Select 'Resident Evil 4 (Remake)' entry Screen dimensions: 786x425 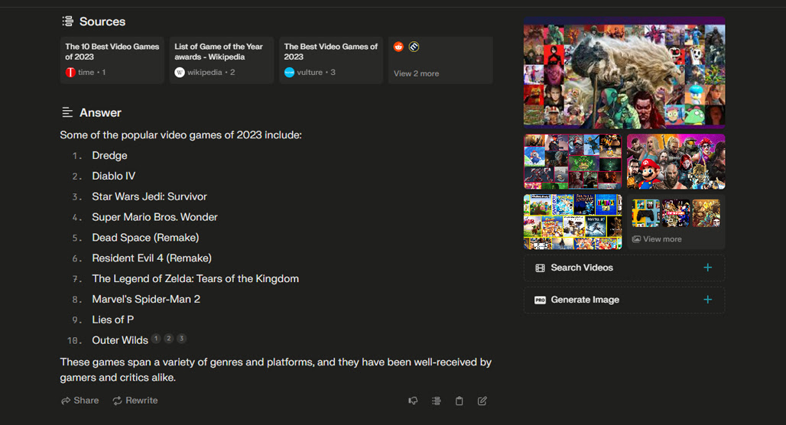tap(151, 258)
